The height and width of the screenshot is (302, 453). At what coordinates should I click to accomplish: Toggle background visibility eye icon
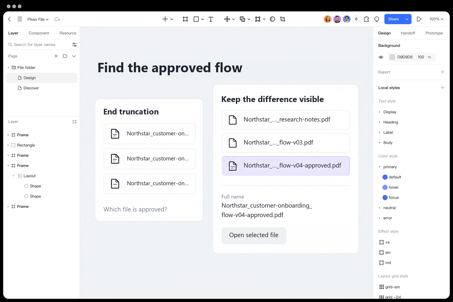coord(381,57)
